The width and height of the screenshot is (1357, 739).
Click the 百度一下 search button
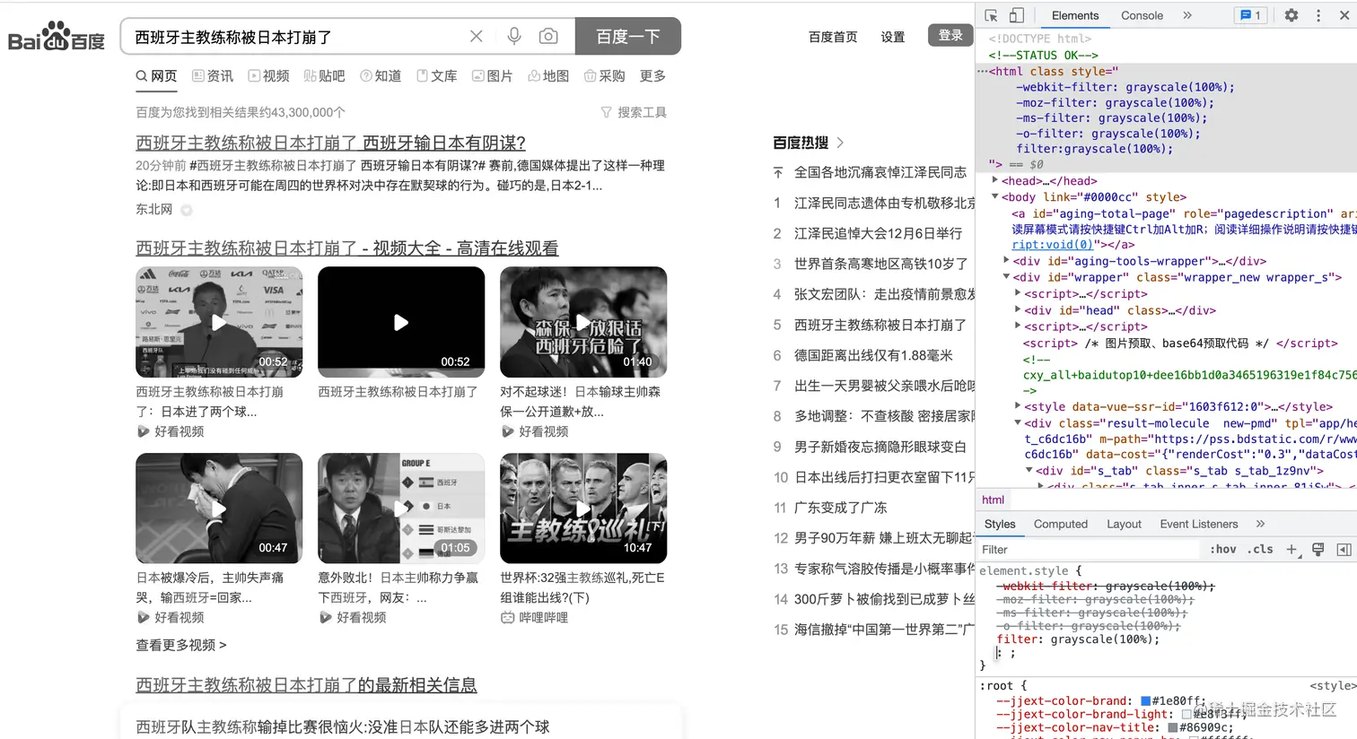(x=628, y=36)
